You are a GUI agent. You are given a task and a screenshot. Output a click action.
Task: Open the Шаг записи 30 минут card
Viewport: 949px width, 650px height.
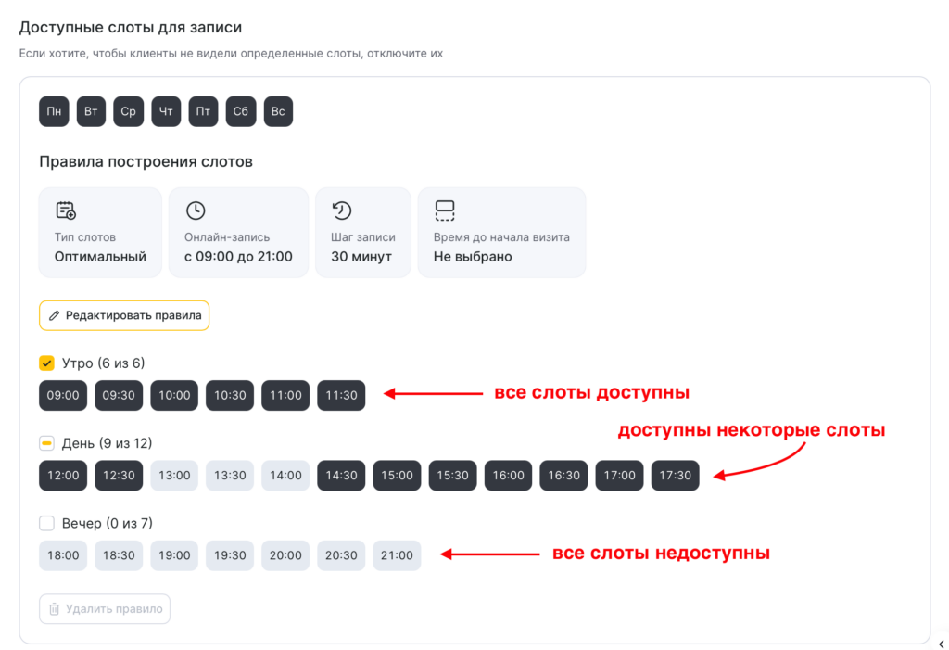362,232
